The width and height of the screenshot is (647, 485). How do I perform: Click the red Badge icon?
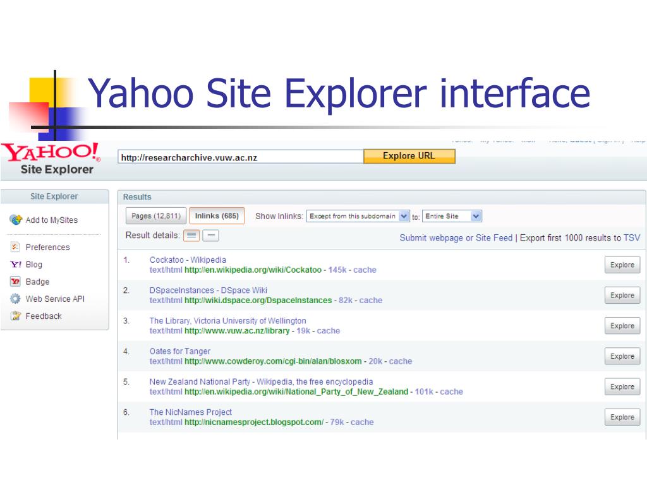coord(15,282)
